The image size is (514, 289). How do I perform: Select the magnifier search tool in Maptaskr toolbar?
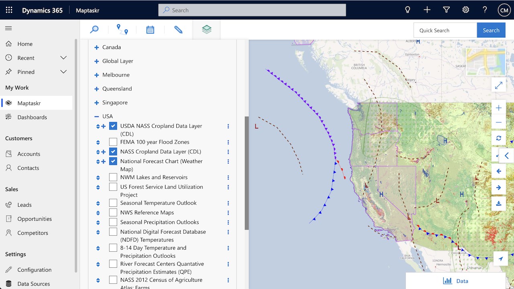pyautogui.click(x=94, y=29)
